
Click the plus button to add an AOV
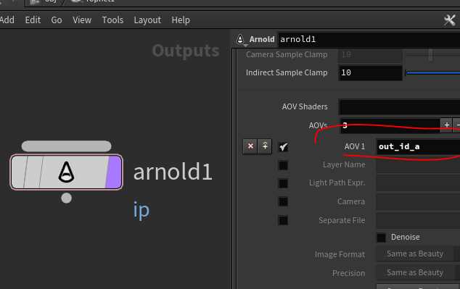pos(446,125)
